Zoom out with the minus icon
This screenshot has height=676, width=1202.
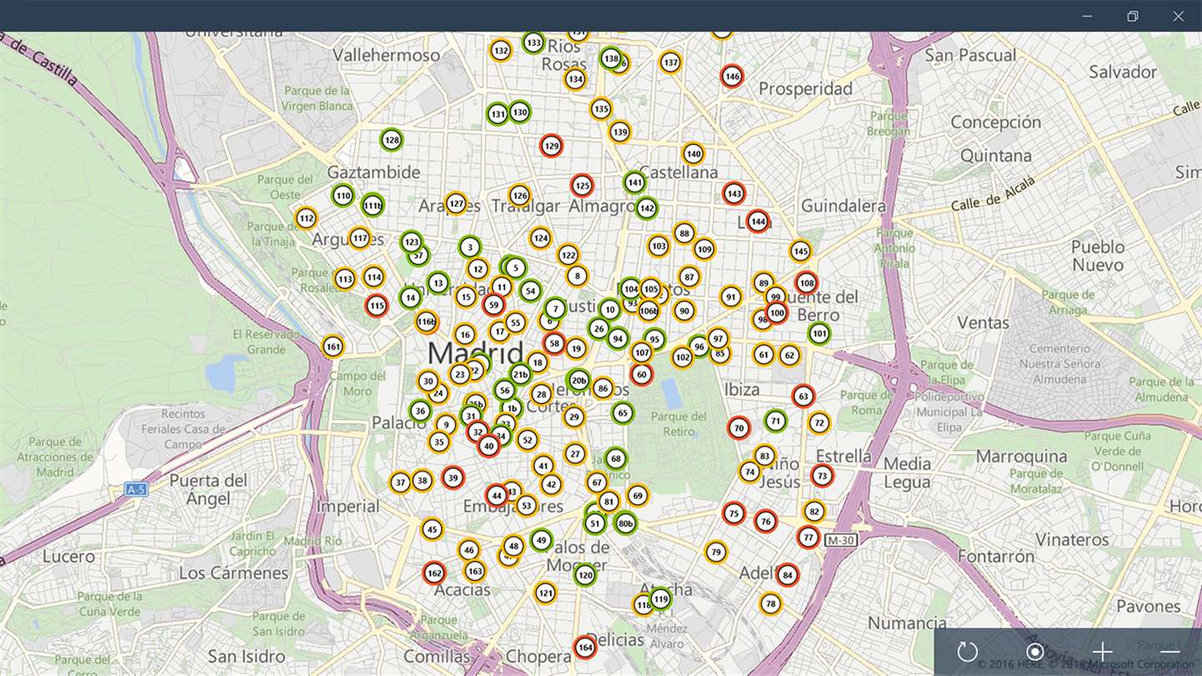[1169, 652]
